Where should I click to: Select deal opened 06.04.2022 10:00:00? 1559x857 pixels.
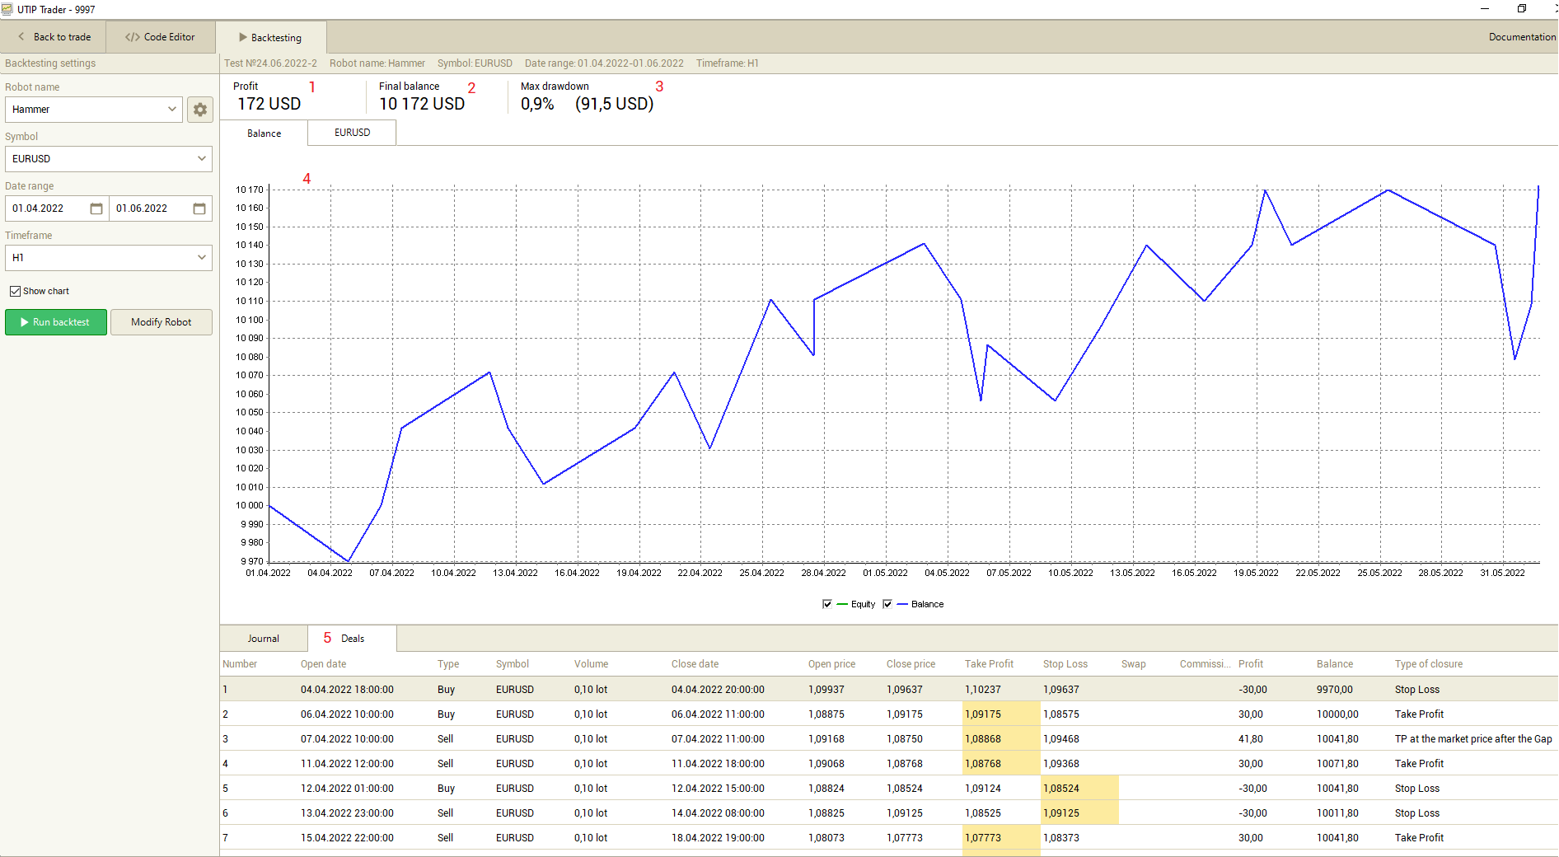pos(888,714)
